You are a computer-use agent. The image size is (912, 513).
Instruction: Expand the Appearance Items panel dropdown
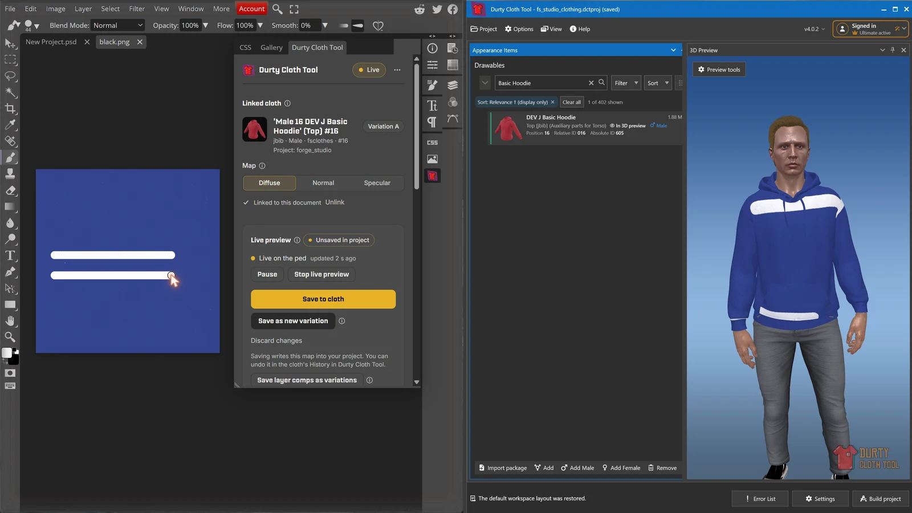point(673,50)
